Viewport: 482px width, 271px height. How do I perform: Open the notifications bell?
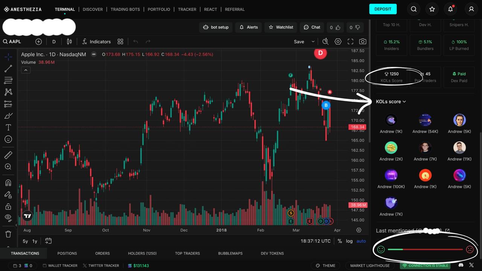[450, 9]
